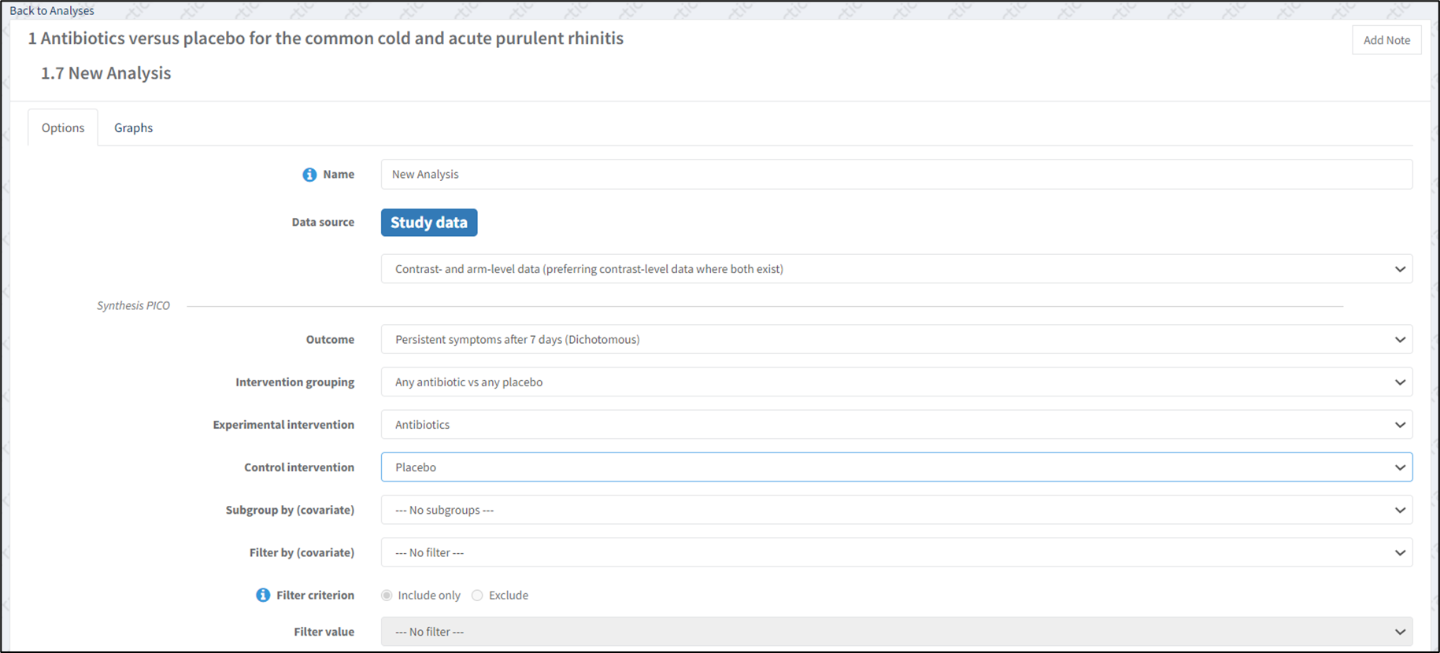Screen dimensions: 1440x653
Task: Click into the Name text field
Action: pyautogui.click(x=896, y=175)
